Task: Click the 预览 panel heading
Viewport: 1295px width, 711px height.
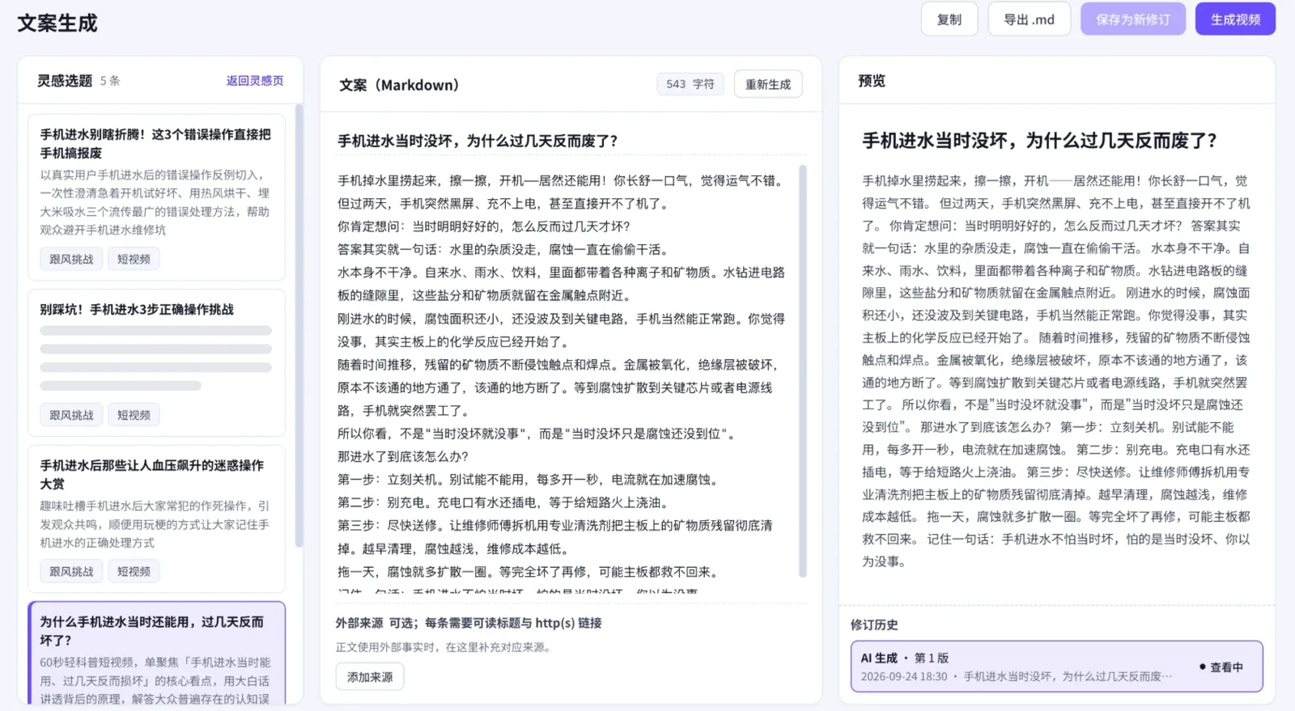Action: coord(872,81)
